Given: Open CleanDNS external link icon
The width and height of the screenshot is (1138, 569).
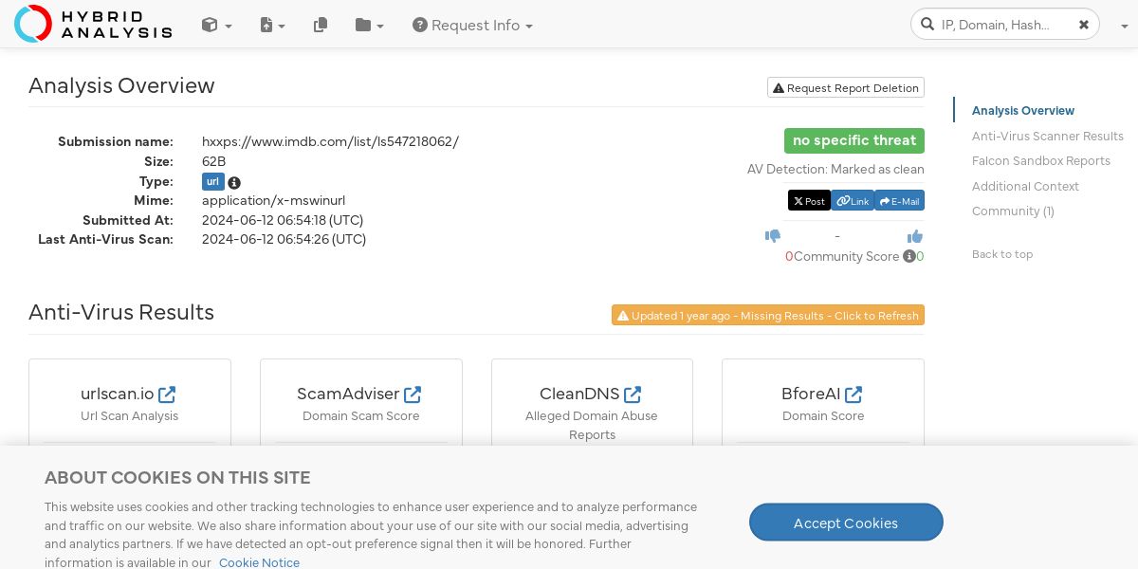Looking at the screenshot, I should click(633, 394).
